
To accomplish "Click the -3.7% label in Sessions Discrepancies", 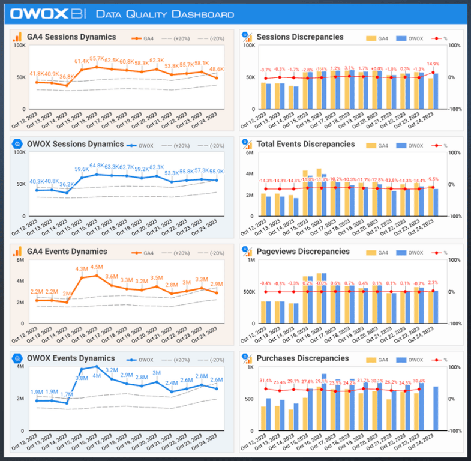I will (x=266, y=70).
